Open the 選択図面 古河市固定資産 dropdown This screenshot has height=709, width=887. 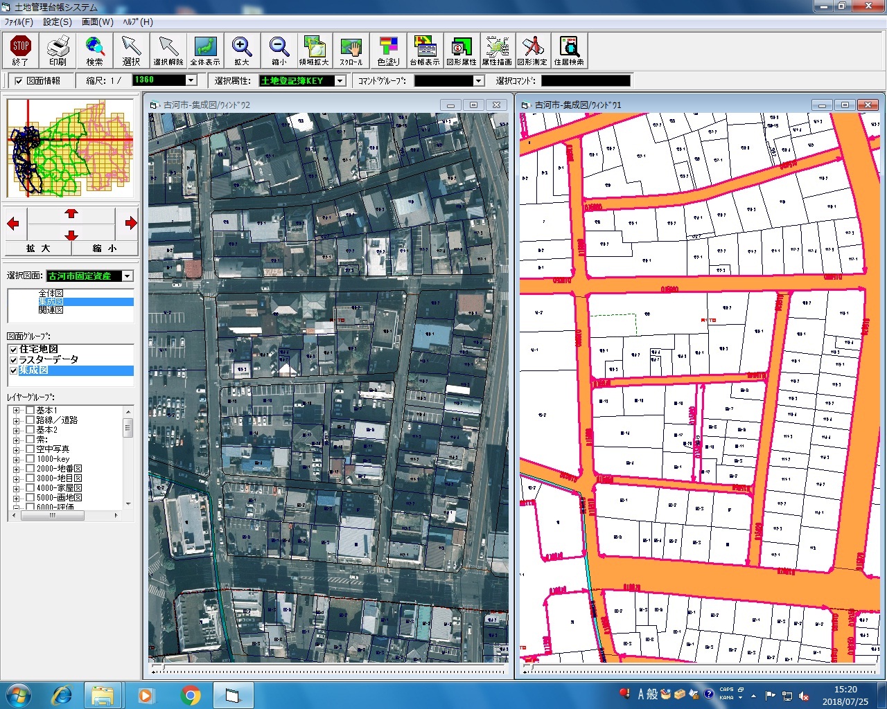[x=127, y=276]
